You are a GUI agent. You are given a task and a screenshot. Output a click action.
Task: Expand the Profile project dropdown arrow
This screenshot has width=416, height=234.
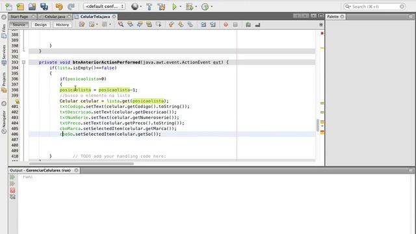pos(211,6)
